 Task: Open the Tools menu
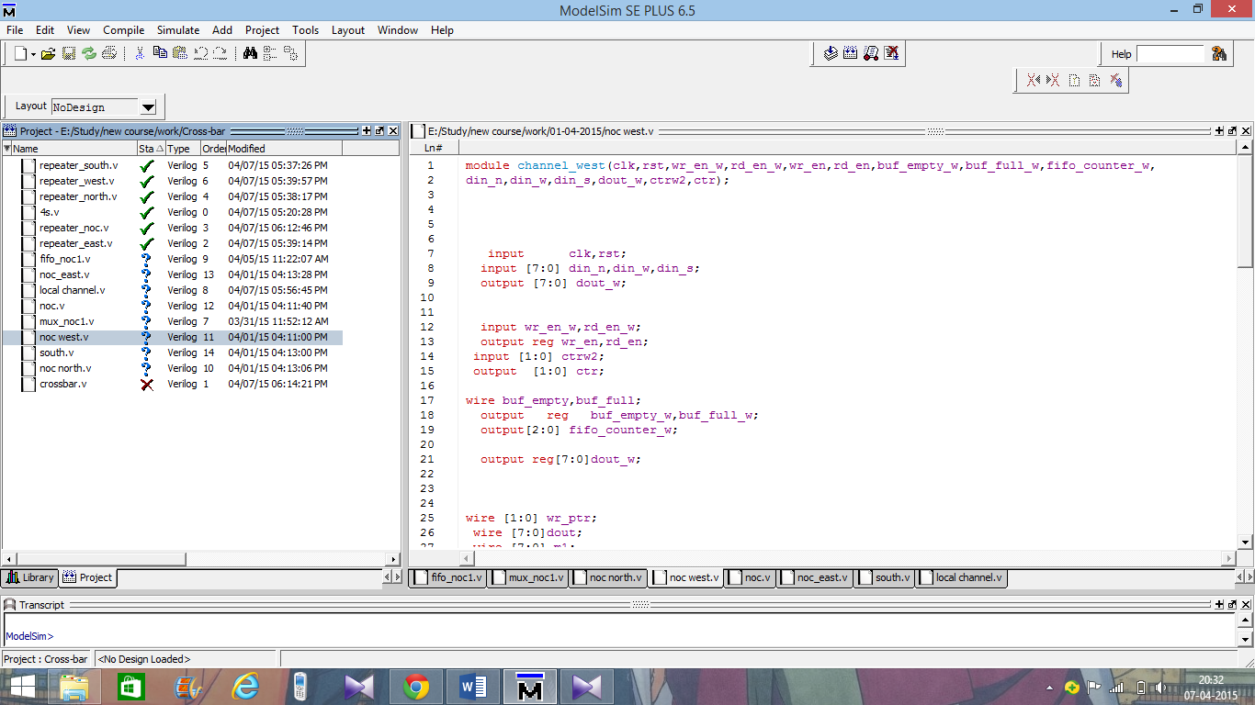pos(306,30)
